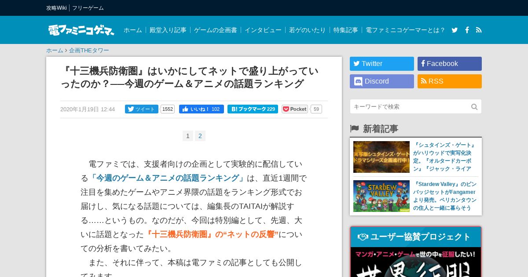
Task: Click the ホーム breadcrumb link
Action: [x=55, y=51]
